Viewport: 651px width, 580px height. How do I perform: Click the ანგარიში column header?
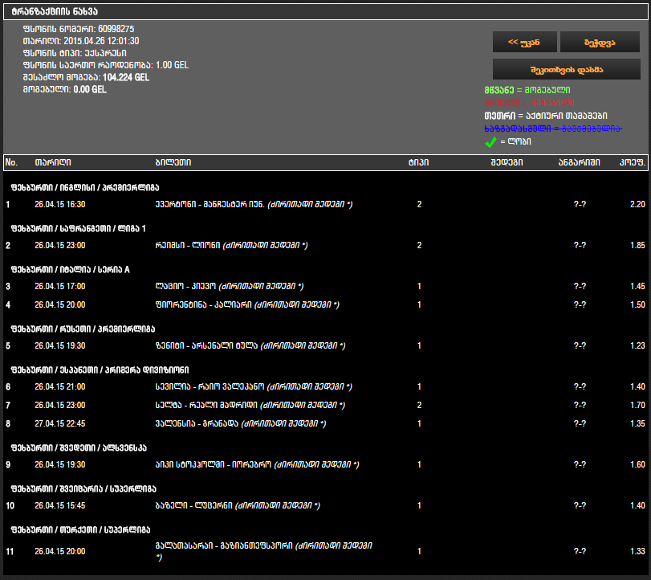579,162
